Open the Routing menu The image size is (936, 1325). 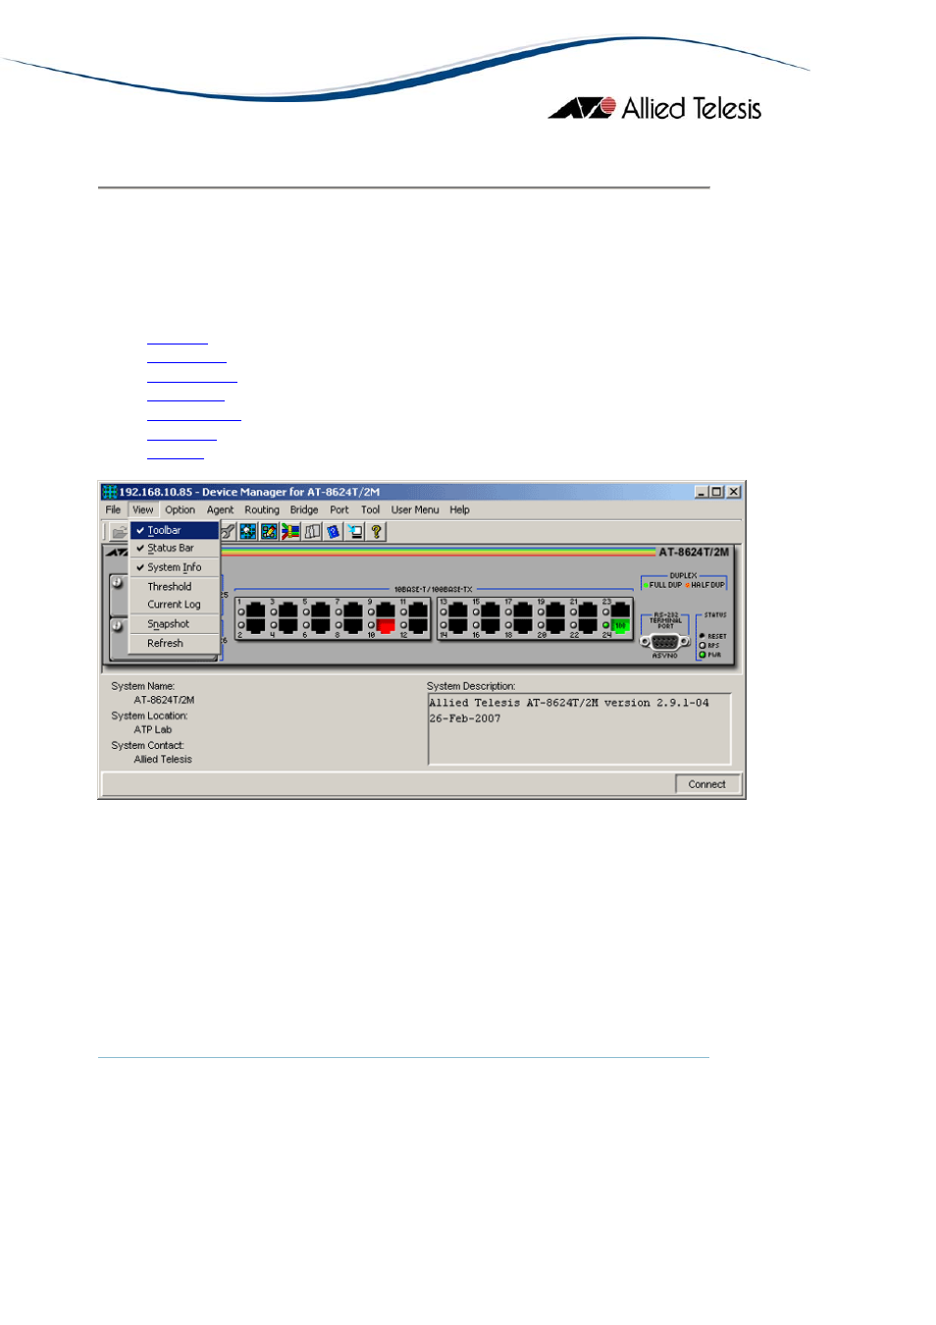[x=262, y=510]
